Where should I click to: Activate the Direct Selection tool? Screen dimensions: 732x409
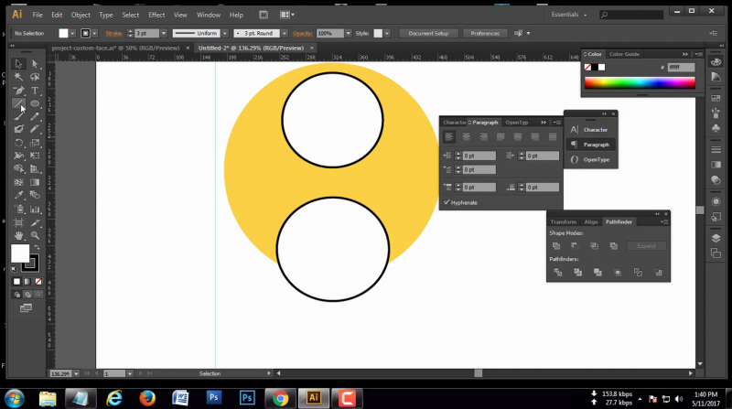point(35,64)
